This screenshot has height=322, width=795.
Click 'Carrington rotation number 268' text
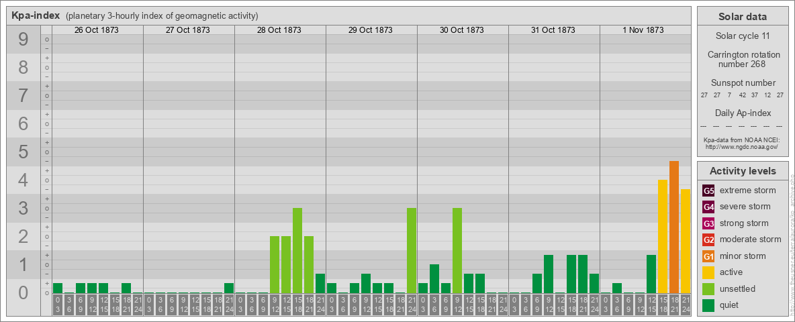click(743, 59)
